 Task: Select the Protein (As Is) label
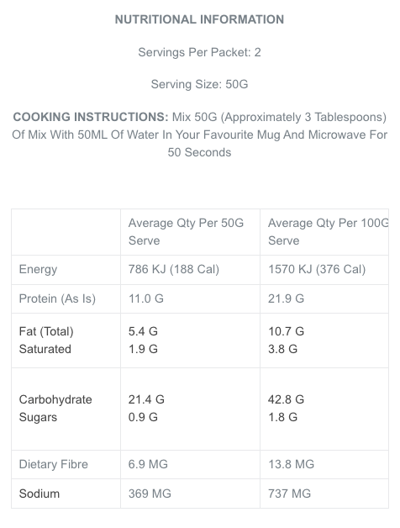tap(57, 298)
